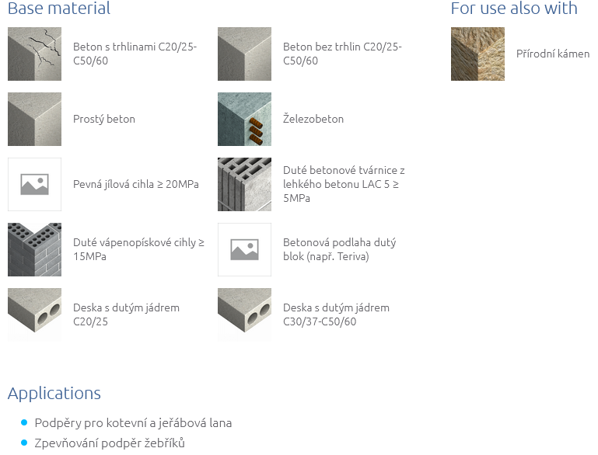Screen dimensions: 598x455
Task: Click the Železobeton reinforced concrete image
Action: (x=244, y=119)
